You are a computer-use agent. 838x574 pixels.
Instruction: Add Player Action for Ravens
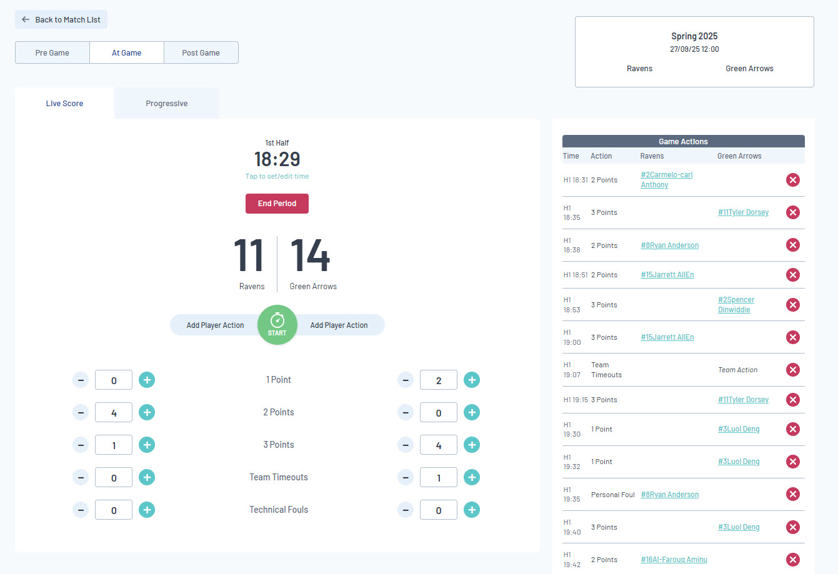[216, 325]
